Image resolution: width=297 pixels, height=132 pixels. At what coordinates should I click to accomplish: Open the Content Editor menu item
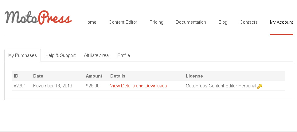123,22
